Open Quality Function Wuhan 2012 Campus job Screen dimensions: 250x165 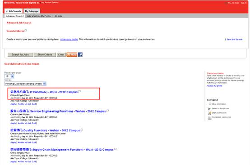[x=45, y=130]
